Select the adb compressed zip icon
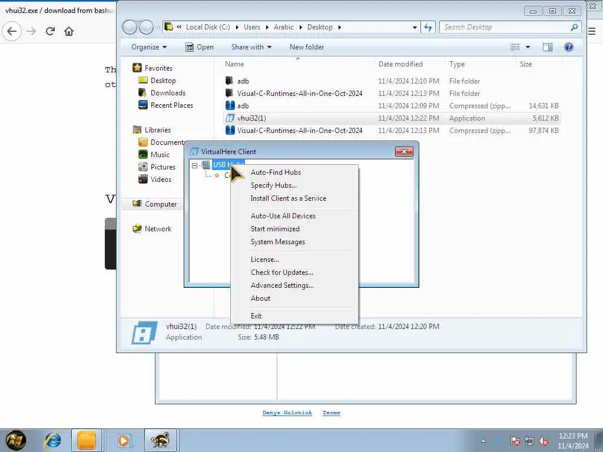This screenshot has height=452, width=603. tap(230, 106)
